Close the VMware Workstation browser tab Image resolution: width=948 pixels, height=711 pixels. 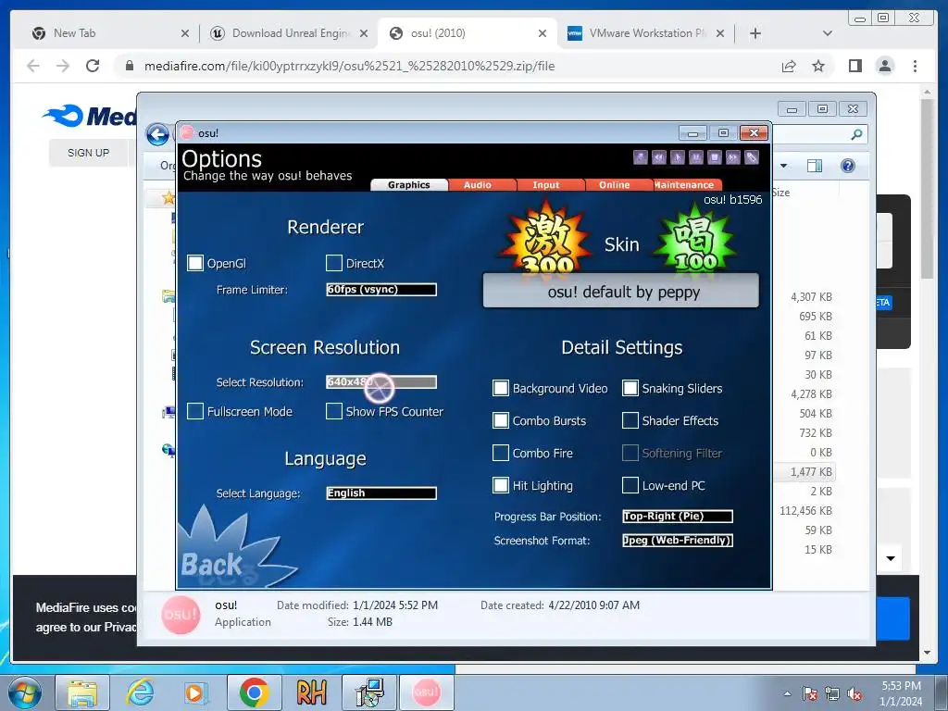720,33
